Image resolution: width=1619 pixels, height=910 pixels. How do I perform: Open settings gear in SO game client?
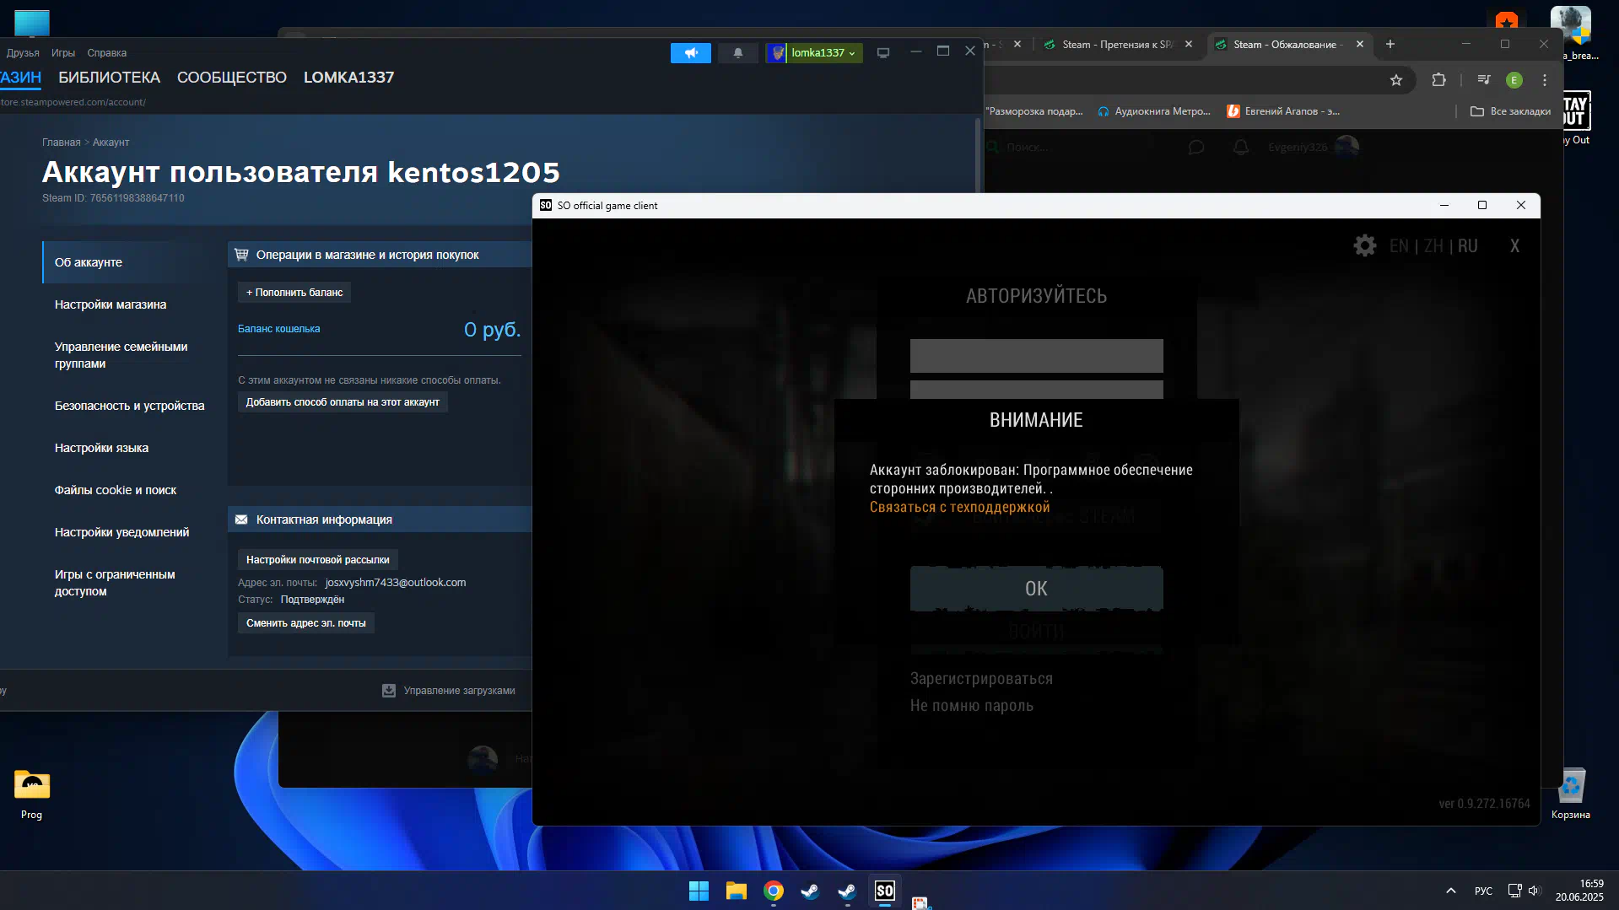(1364, 245)
